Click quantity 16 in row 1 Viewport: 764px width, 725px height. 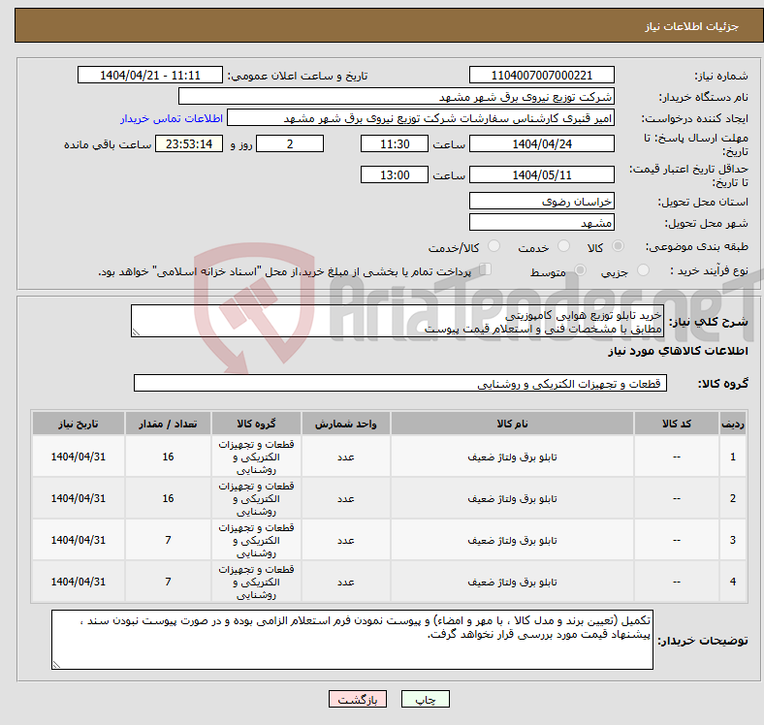click(x=168, y=457)
